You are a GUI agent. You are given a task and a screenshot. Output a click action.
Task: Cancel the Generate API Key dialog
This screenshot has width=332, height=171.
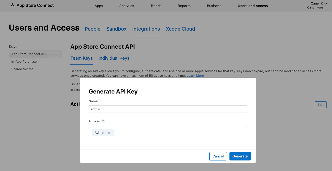pos(218,156)
